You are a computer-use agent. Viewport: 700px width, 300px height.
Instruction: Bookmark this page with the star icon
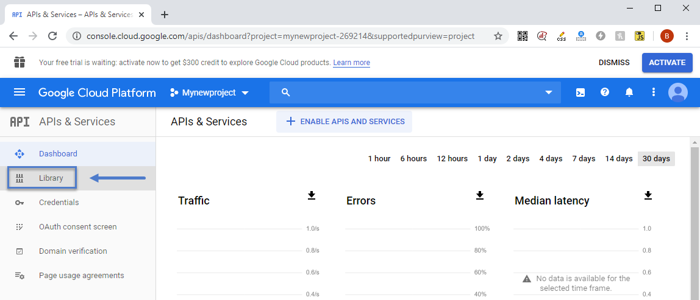coord(498,36)
